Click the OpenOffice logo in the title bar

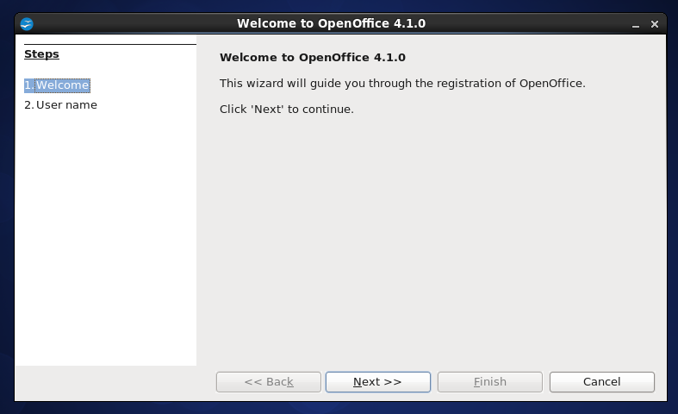point(26,23)
